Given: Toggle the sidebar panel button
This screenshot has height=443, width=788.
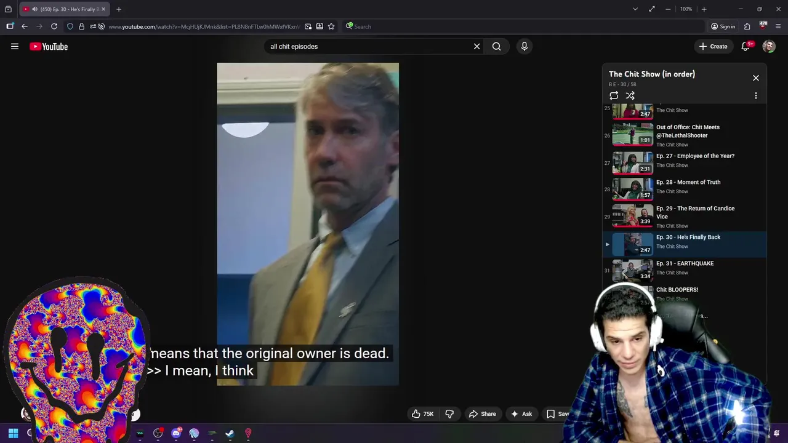Looking at the screenshot, I should click(10, 26).
